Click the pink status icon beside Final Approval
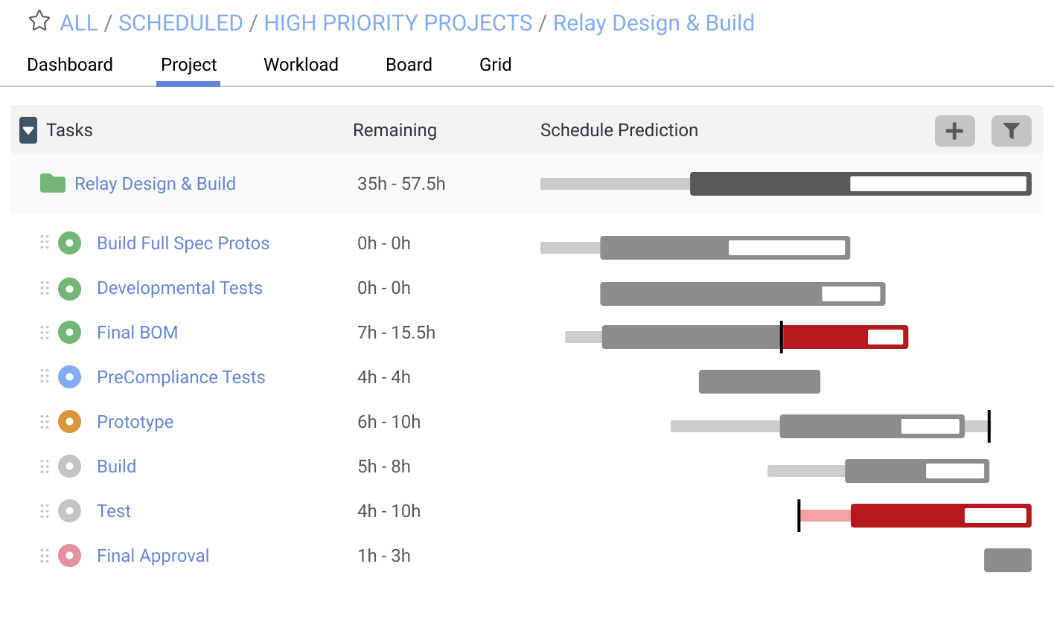1054x625 pixels. click(69, 555)
